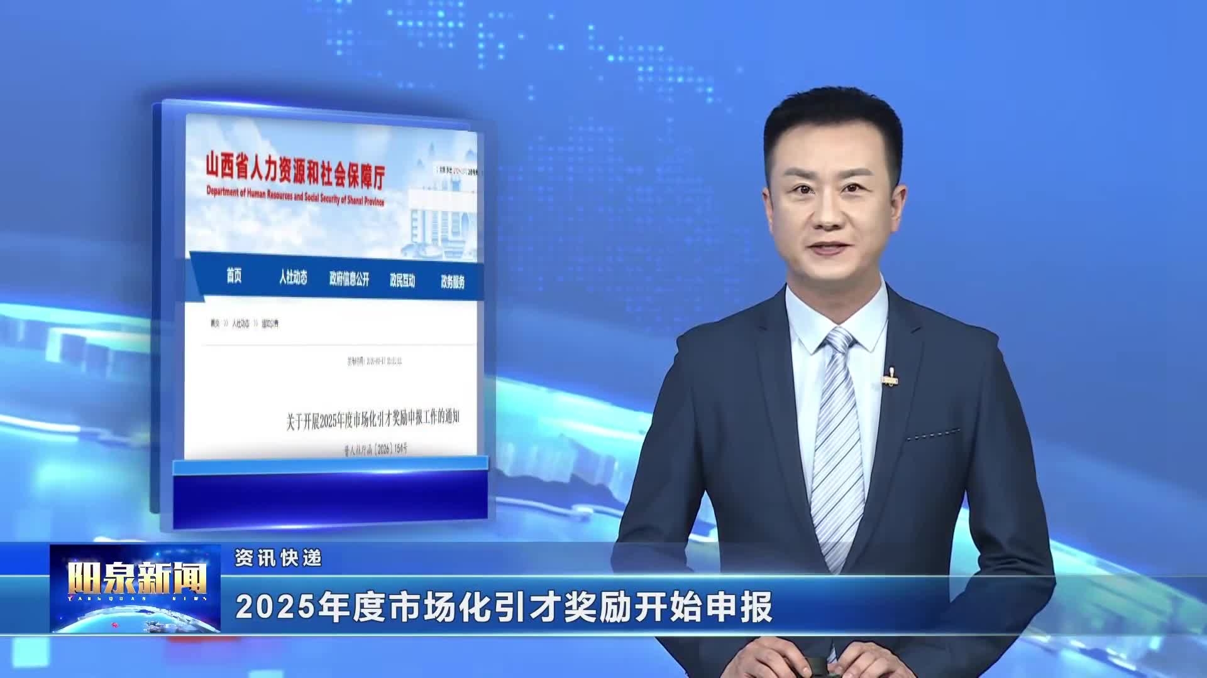Click the 人社动态 breadcrumb link
This screenshot has height=678, width=1207.
241,324
